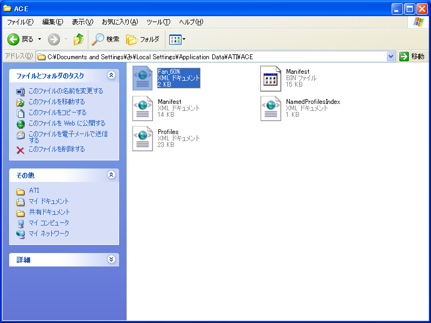Click inside the address path field
The image size is (431, 323).
[215, 57]
